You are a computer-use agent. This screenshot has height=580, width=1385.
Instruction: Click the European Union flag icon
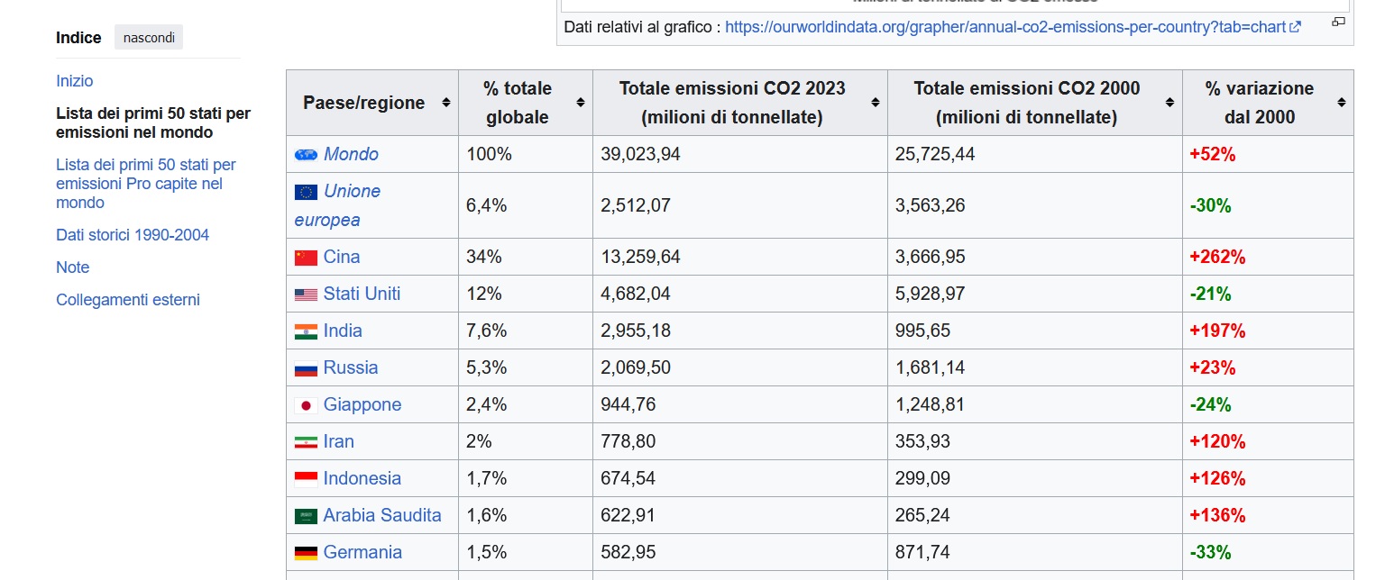click(306, 192)
